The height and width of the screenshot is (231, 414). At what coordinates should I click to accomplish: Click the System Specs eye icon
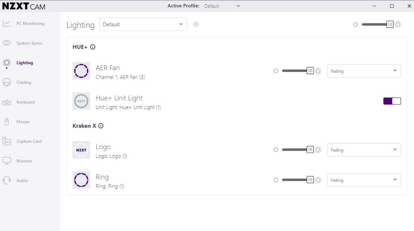point(7,43)
